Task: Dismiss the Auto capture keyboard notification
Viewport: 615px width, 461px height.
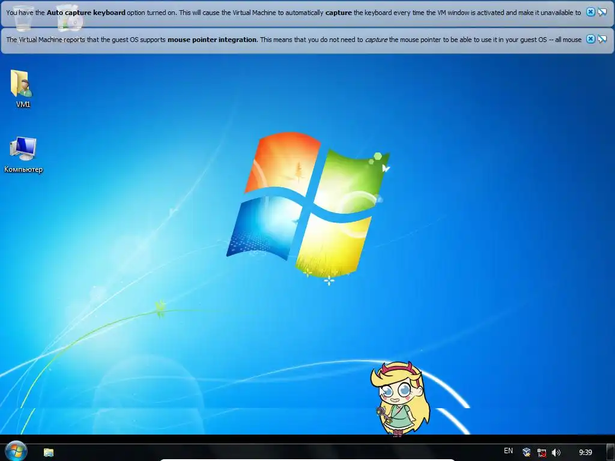Action: pos(590,12)
